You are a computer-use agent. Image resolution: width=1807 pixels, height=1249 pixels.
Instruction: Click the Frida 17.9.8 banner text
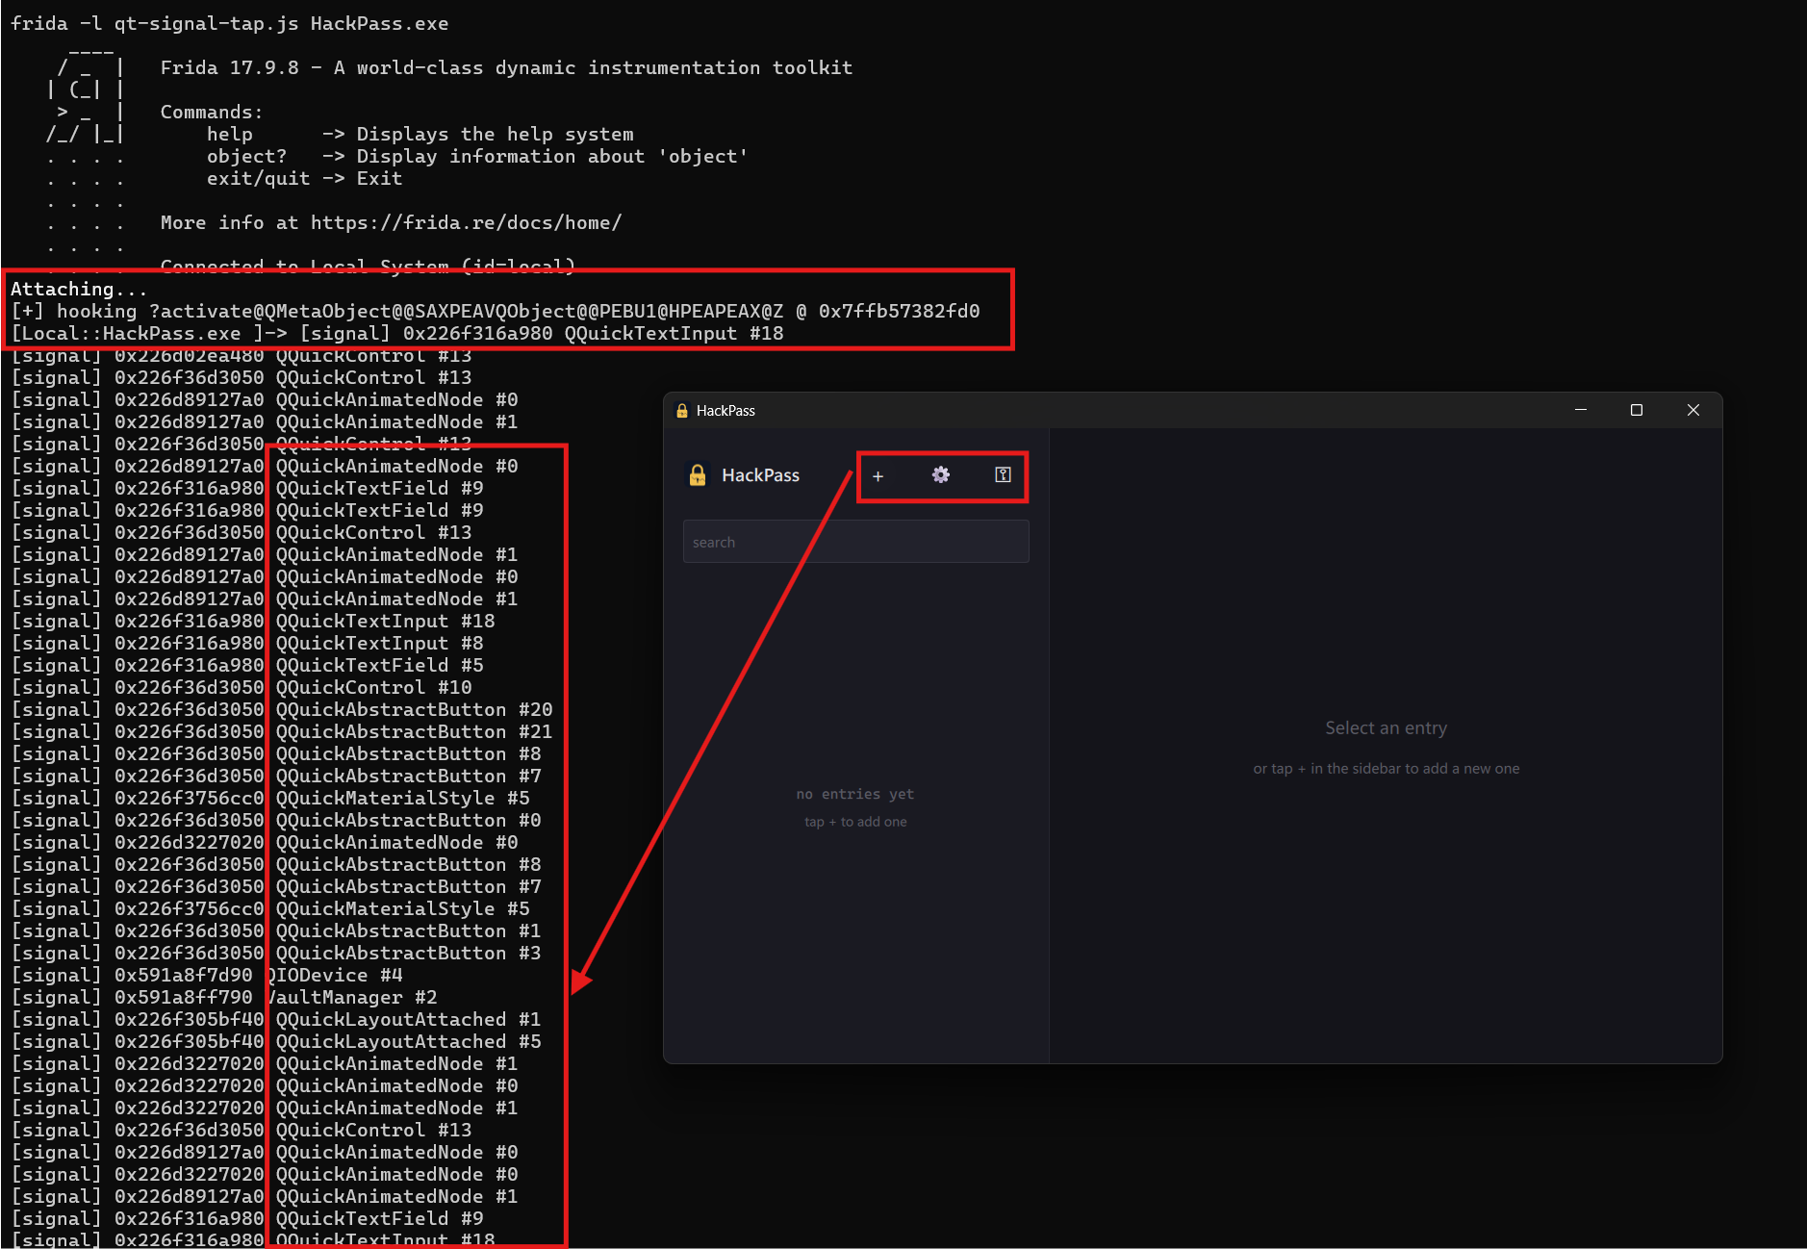tap(506, 68)
